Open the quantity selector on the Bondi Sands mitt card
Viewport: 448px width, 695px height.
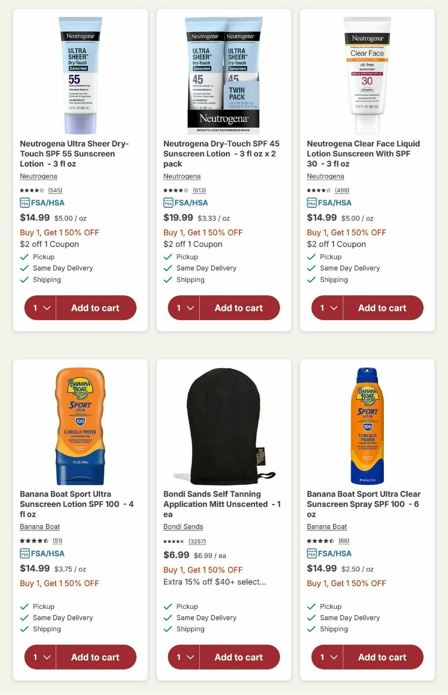pos(184,657)
